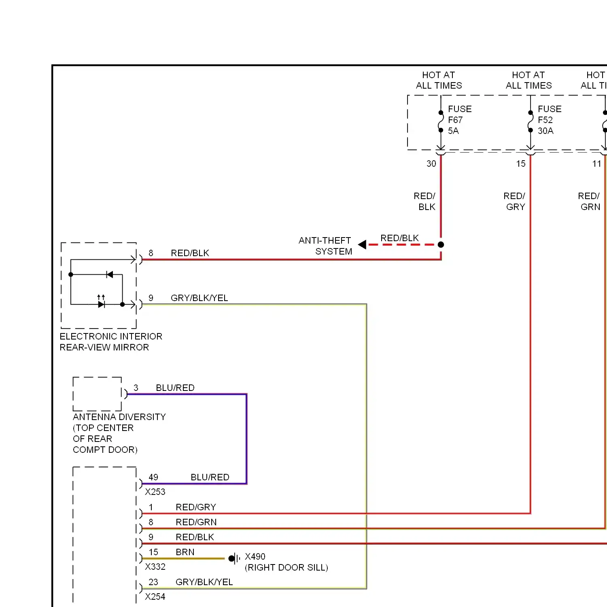The image size is (607, 607).
Task: Click the mirror pin 8 RED/BLK label
Action: pyautogui.click(x=190, y=253)
